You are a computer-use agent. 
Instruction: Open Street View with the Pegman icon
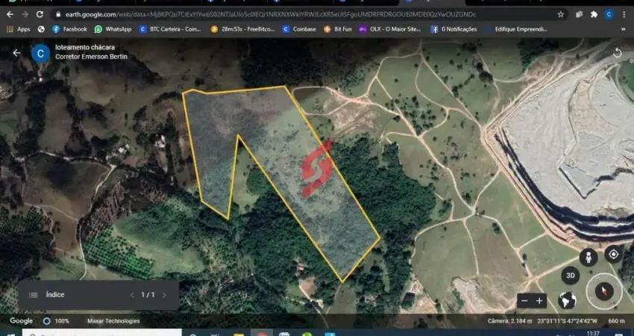click(589, 257)
